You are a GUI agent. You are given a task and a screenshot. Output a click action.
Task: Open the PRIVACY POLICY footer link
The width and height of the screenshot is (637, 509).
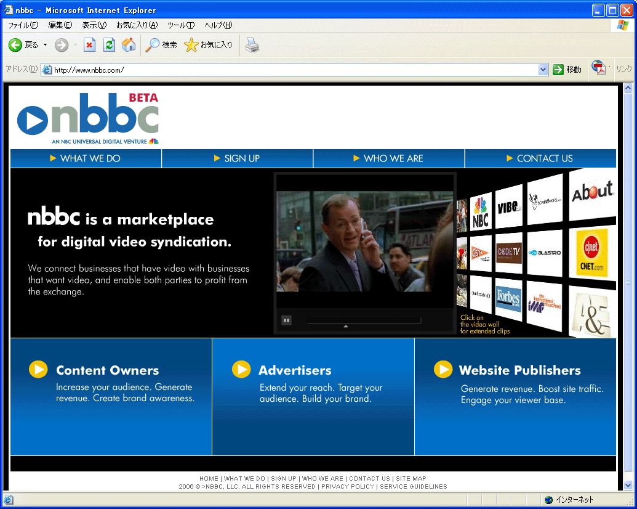348,486
